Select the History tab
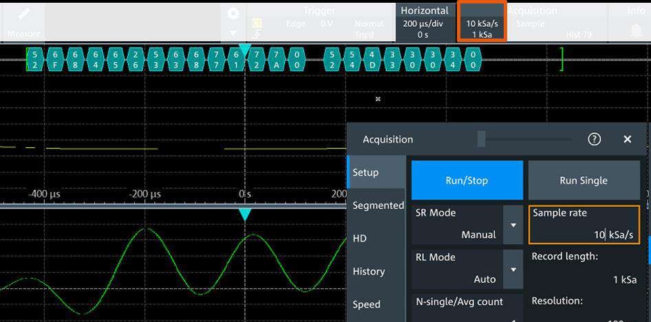This screenshot has height=322, width=651. (x=369, y=271)
